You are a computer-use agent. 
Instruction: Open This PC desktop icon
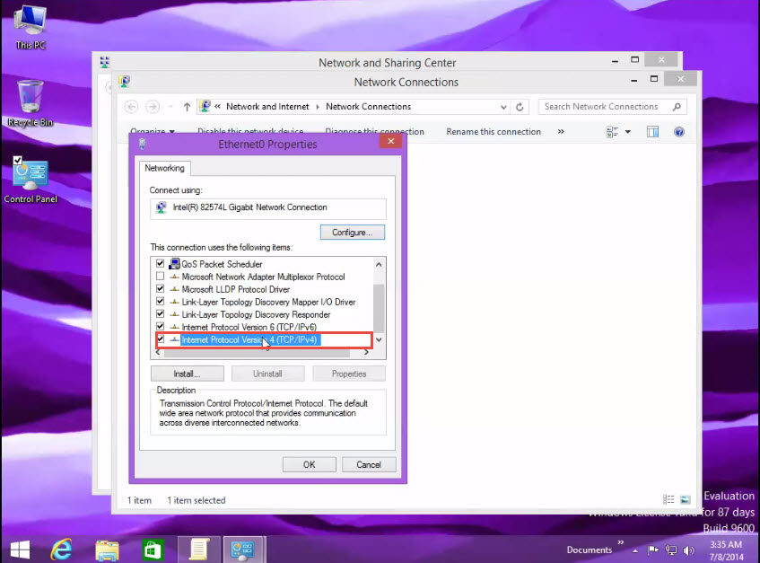click(30, 27)
